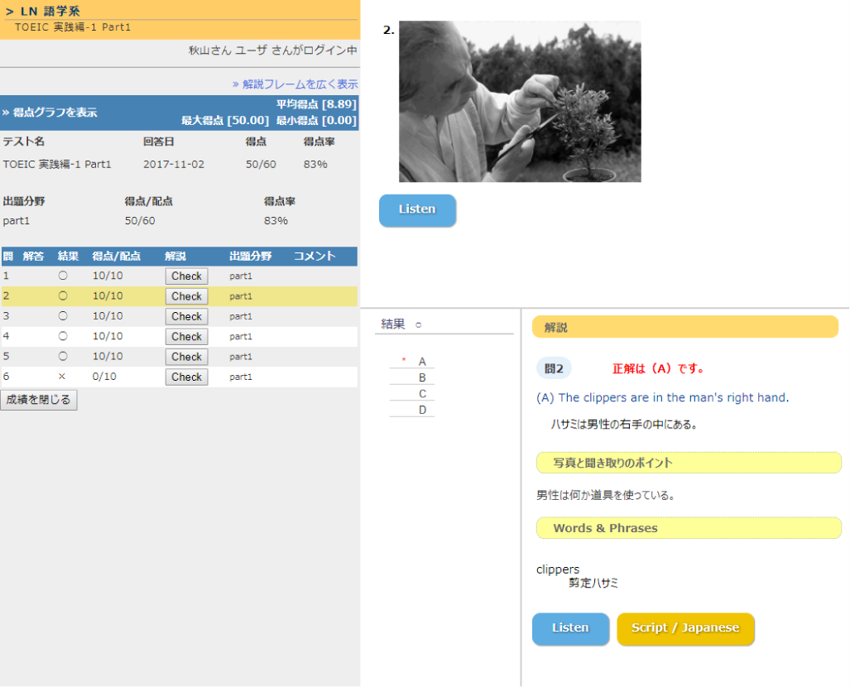Close results with 成績を閉じる button
Viewport: 850px width, 687px height.
coord(39,400)
